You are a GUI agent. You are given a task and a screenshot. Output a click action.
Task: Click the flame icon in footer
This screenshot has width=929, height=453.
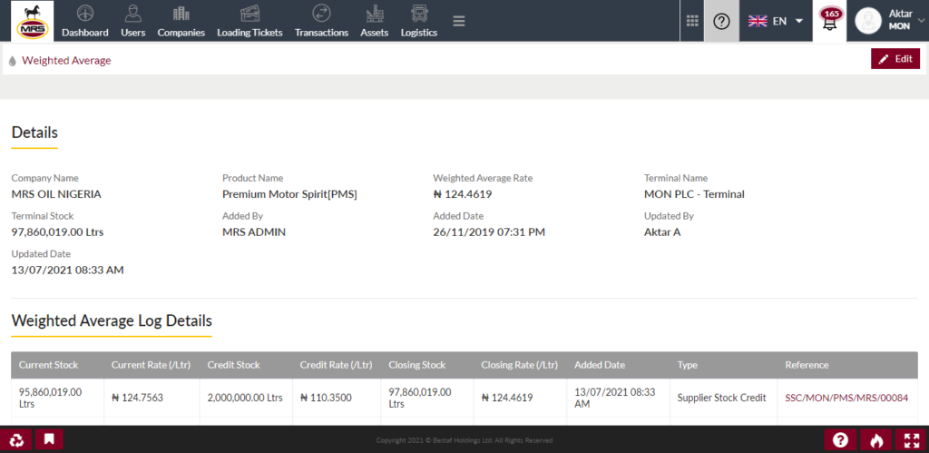tap(876, 440)
